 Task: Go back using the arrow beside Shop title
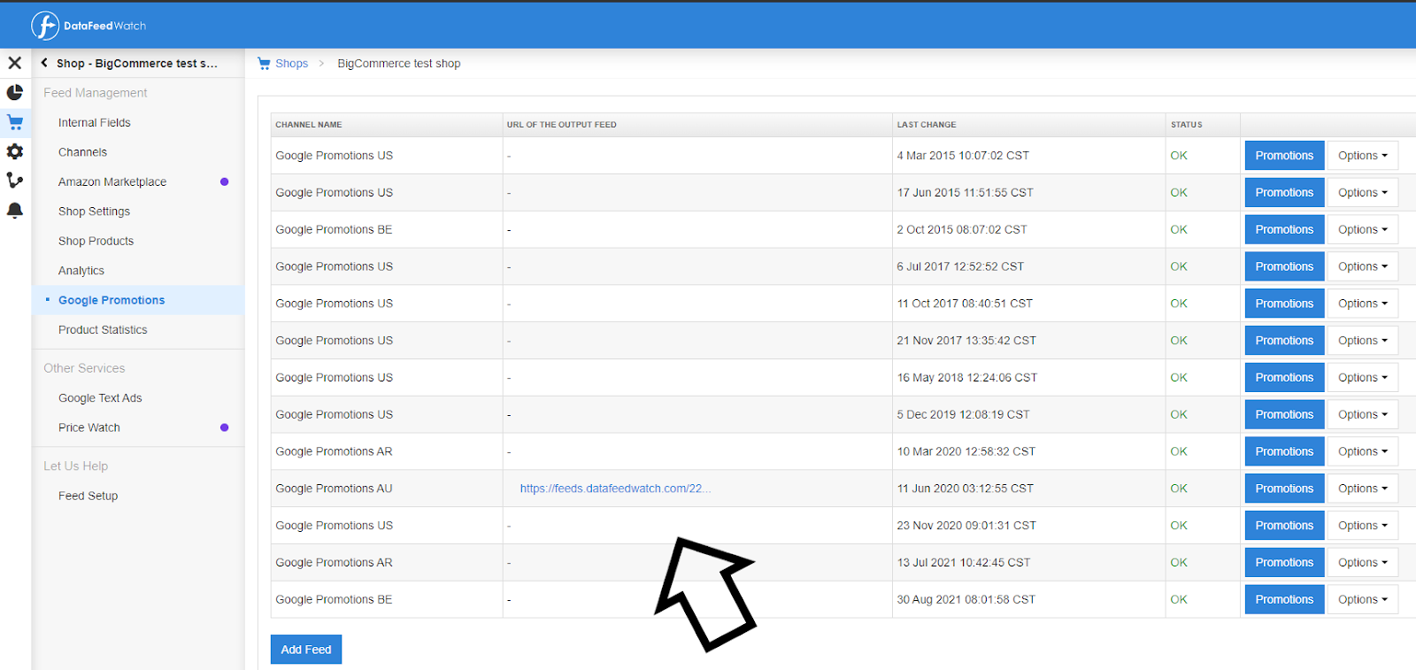click(44, 63)
